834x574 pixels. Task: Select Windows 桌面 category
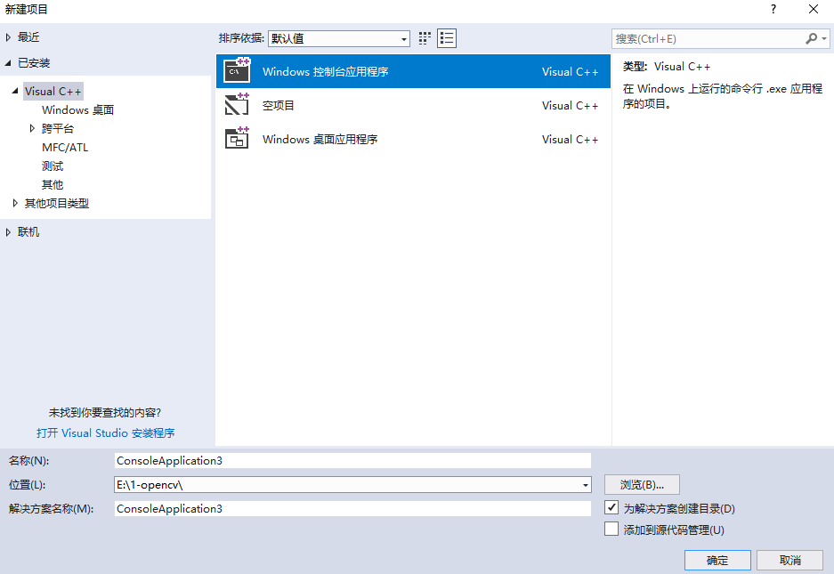click(x=77, y=110)
